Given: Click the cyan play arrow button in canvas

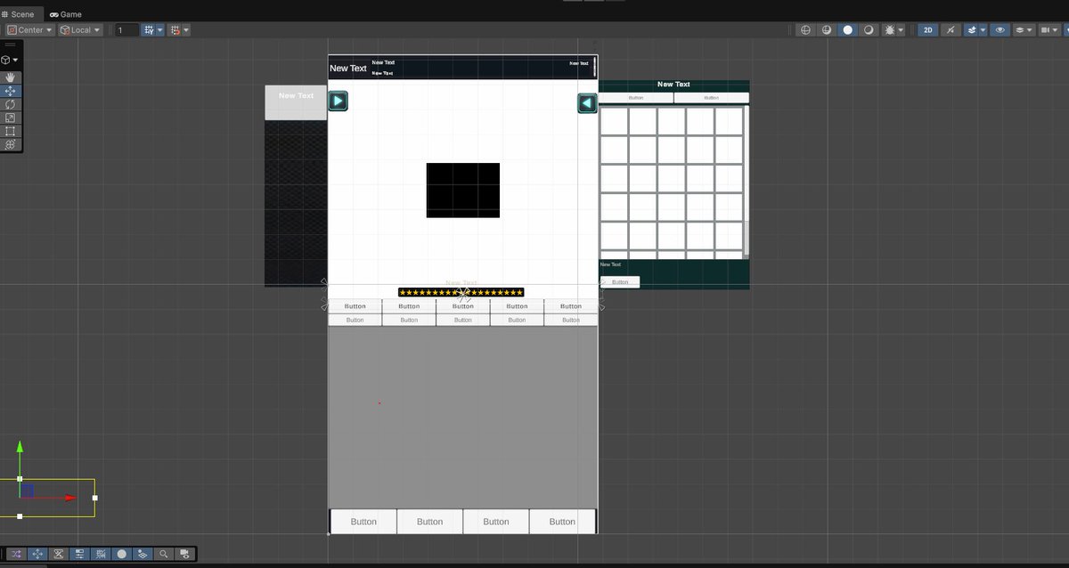Looking at the screenshot, I should tap(338, 101).
